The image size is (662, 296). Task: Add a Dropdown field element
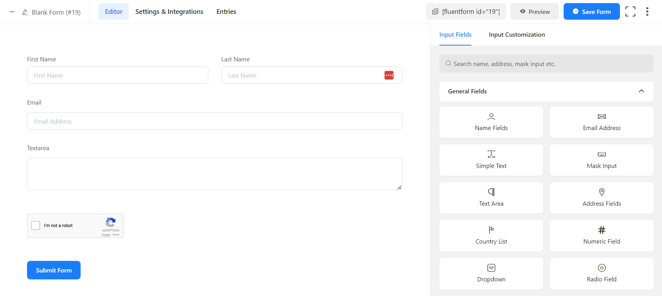(491, 273)
